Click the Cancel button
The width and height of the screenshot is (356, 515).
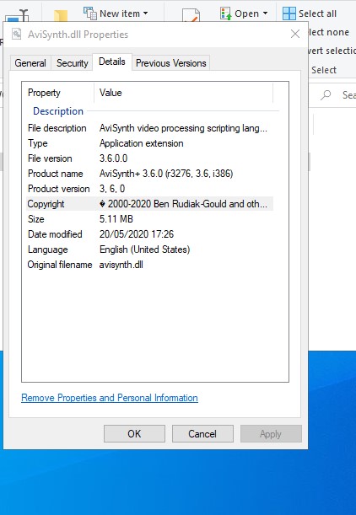(202, 433)
